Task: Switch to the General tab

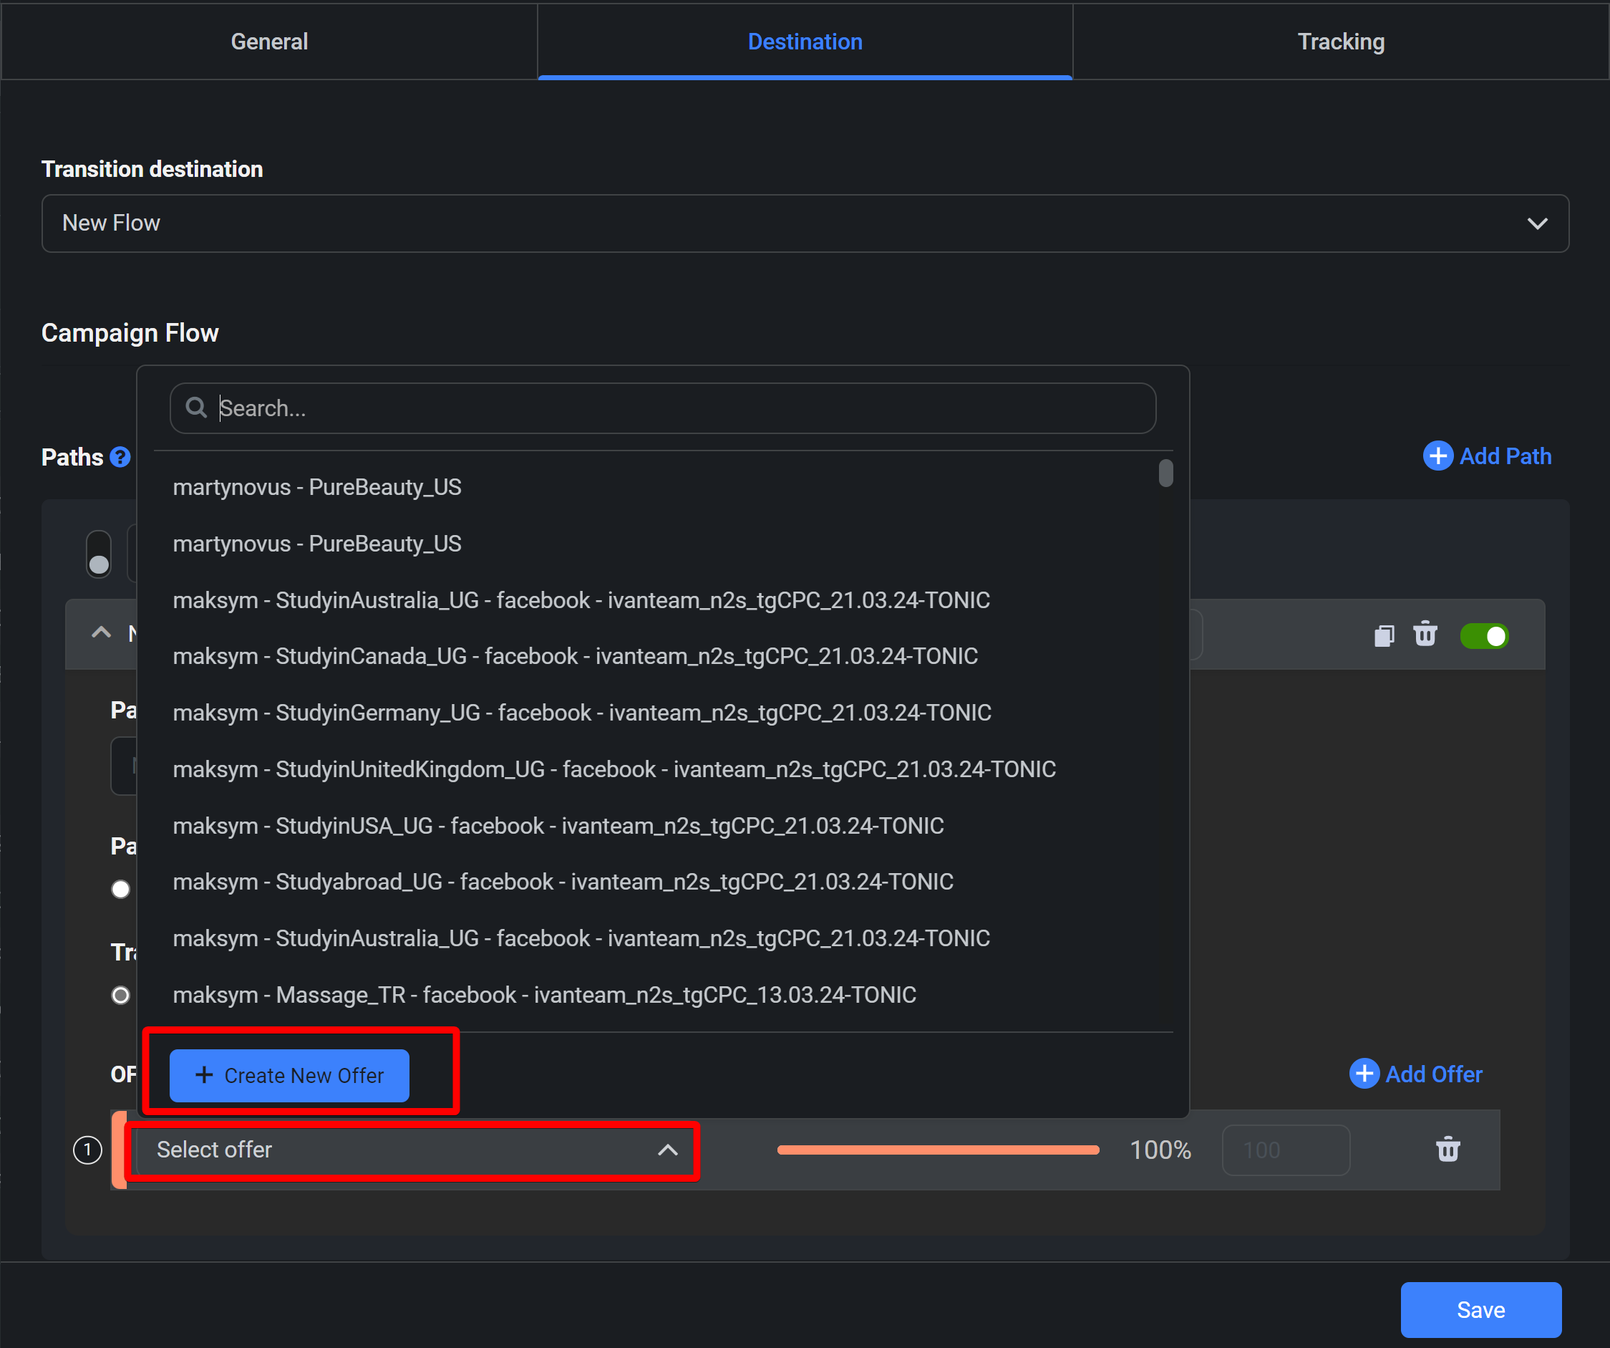Action: (269, 42)
